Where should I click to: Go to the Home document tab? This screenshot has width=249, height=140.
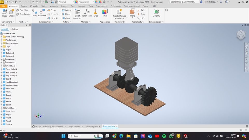37,127
